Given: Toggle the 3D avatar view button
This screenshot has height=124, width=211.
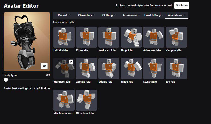Looking at the screenshot, I should coord(44,66).
